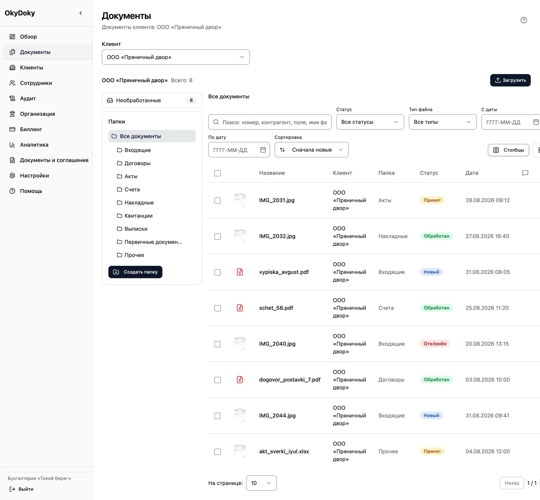Navigate to Настройки in the sidebar
The height and width of the screenshot is (500, 540).
point(47,176)
